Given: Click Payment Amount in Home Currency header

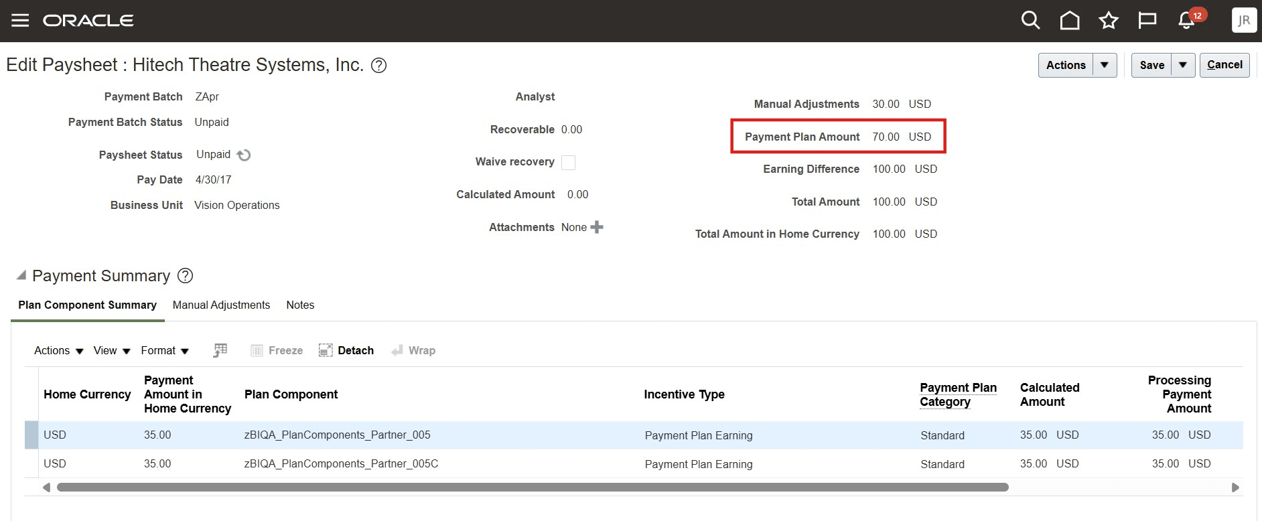Looking at the screenshot, I should (x=188, y=394).
